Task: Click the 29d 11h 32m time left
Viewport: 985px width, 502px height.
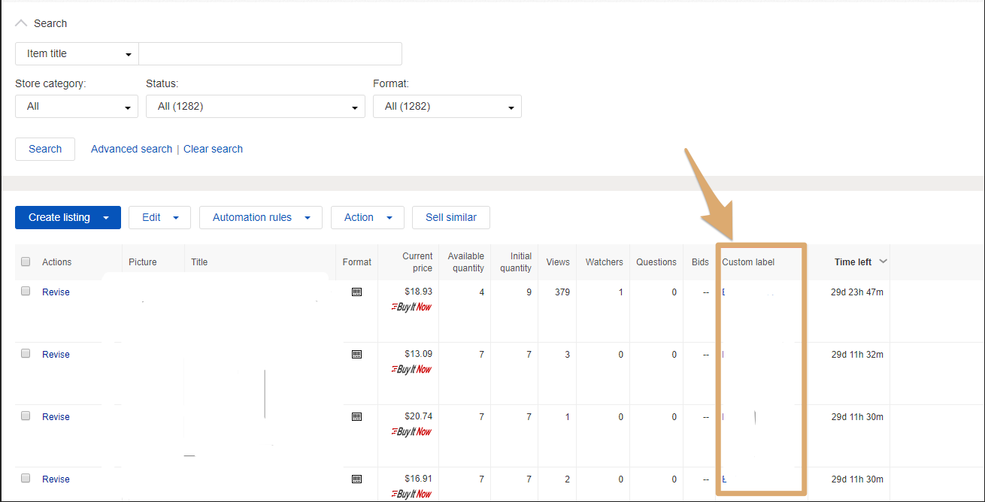Action: (857, 355)
